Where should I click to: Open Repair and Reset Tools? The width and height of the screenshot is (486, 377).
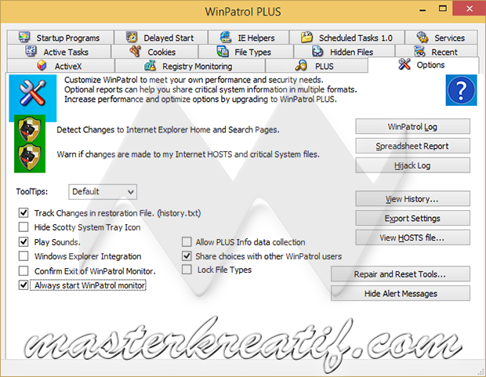[x=400, y=274]
